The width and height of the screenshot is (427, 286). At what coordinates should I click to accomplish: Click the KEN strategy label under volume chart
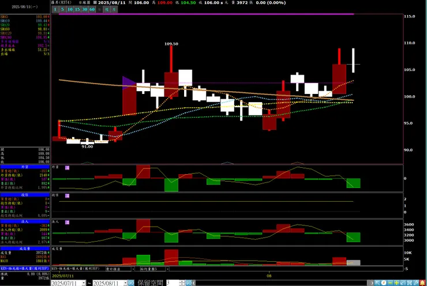[x=76, y=269]
